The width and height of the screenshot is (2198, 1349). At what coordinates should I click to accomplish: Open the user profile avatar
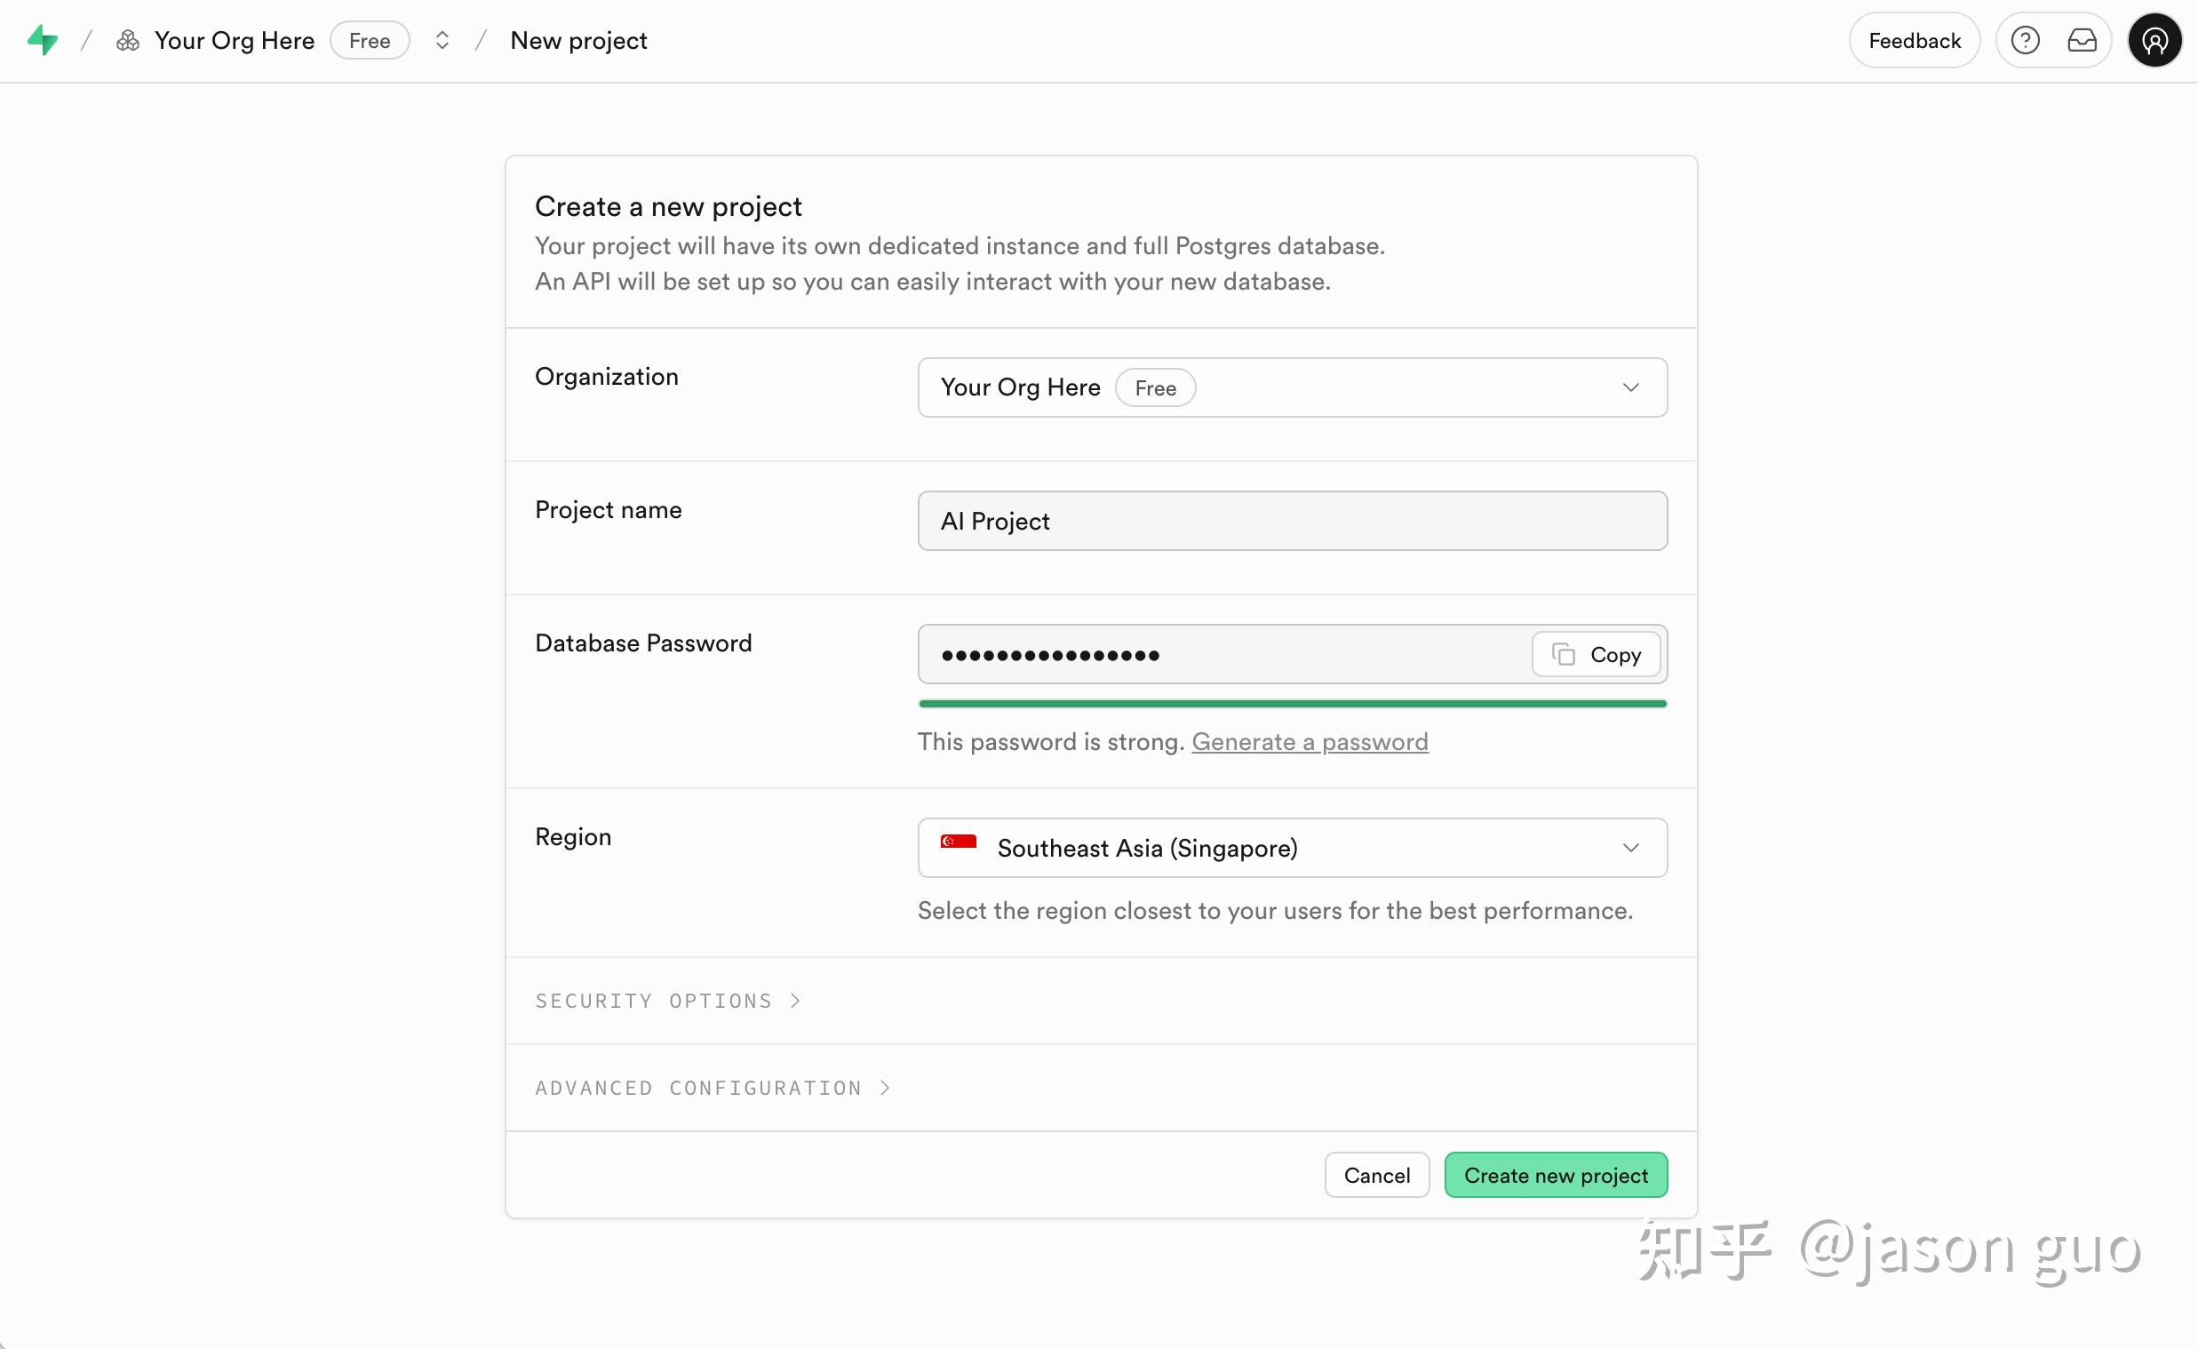point(2154,40)
